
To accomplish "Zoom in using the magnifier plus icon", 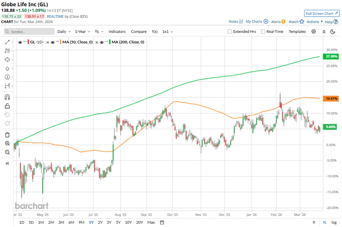I will 7,143.
